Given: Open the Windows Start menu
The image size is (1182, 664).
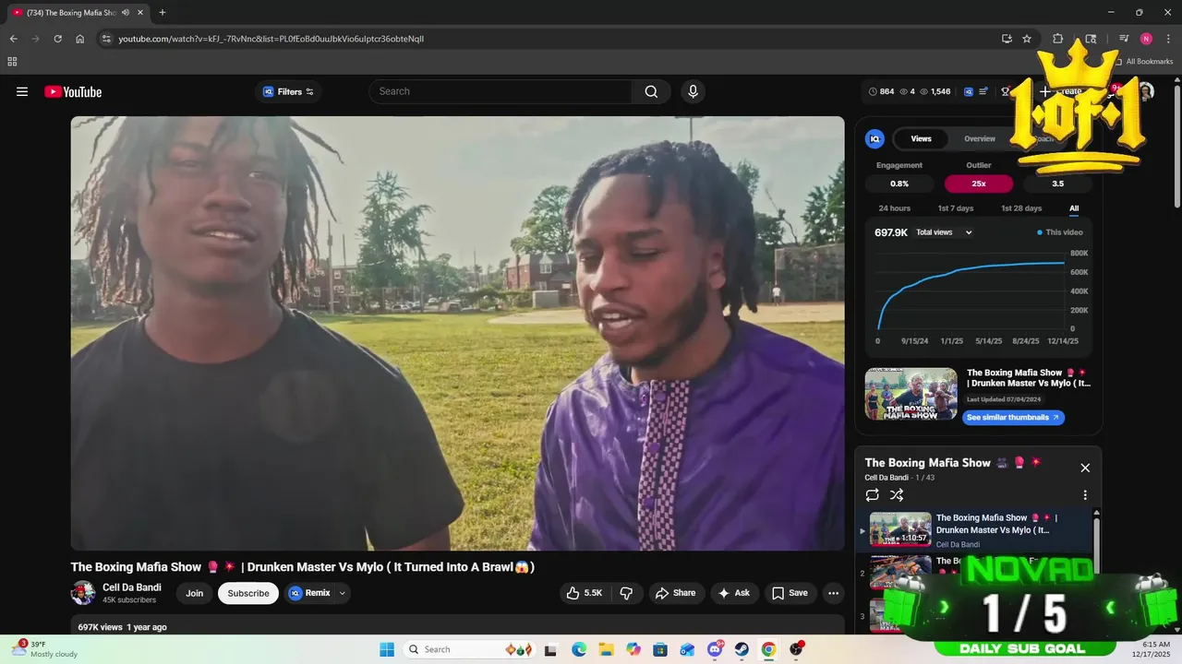Looking at the screenshot, I should click(386, 649).
